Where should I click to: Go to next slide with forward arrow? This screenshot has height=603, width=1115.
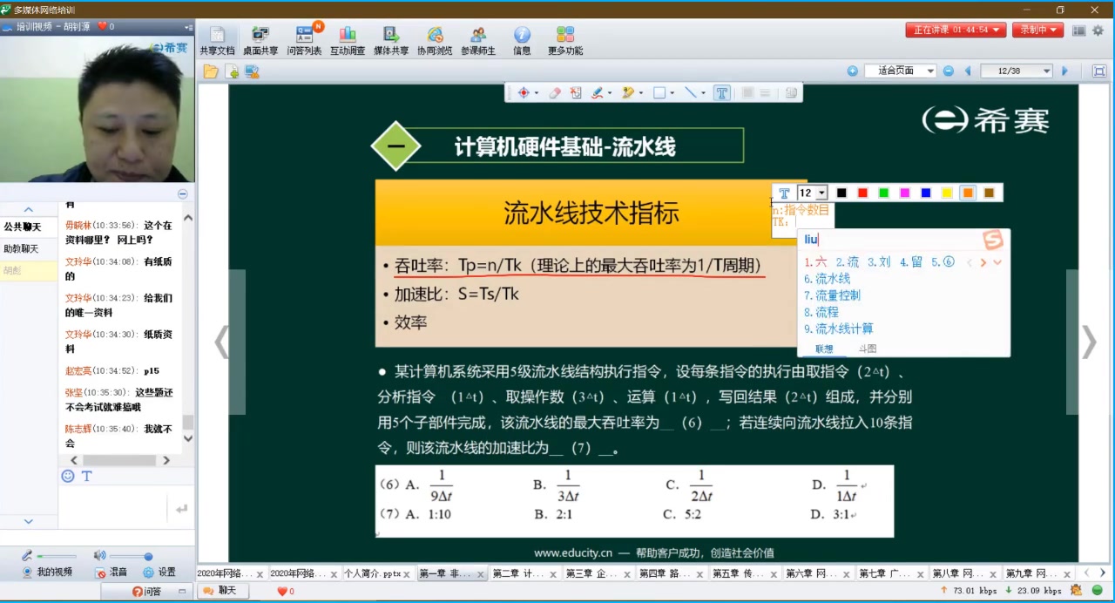coord(1064,70)
